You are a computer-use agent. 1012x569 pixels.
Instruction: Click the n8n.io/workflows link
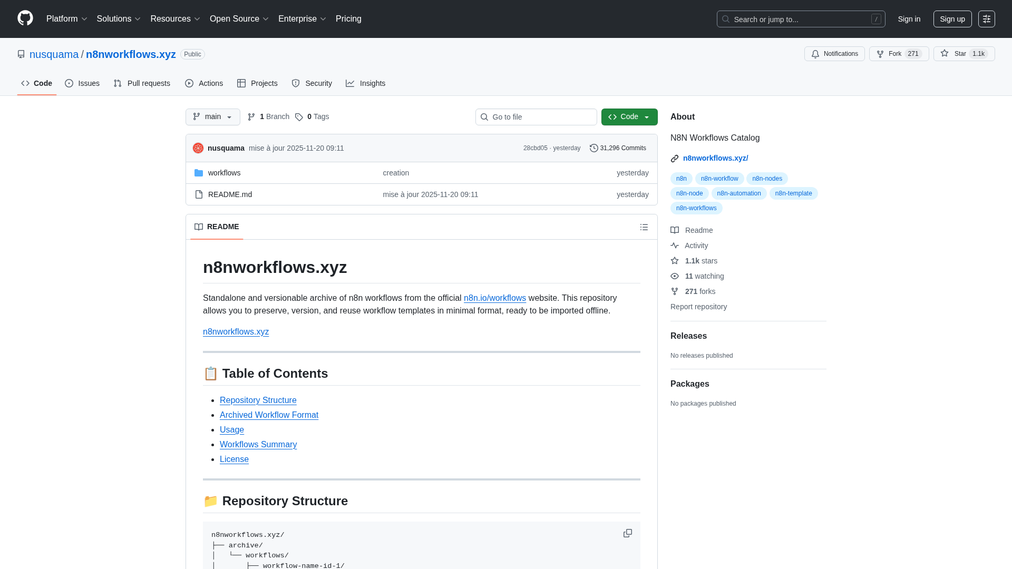[x=494, y=298]
